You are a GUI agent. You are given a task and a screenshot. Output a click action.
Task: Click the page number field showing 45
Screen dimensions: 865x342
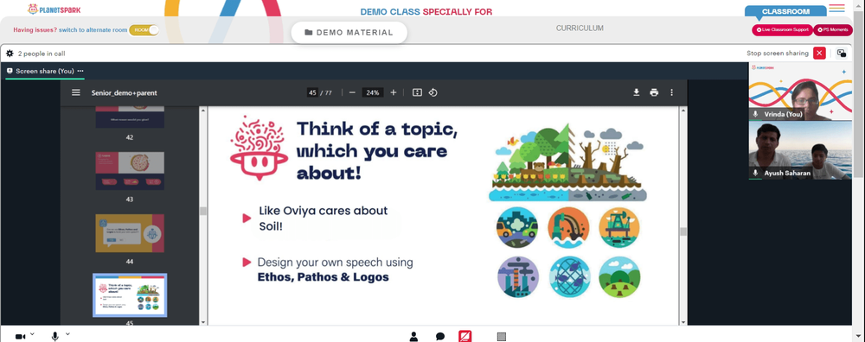point(312,92)
